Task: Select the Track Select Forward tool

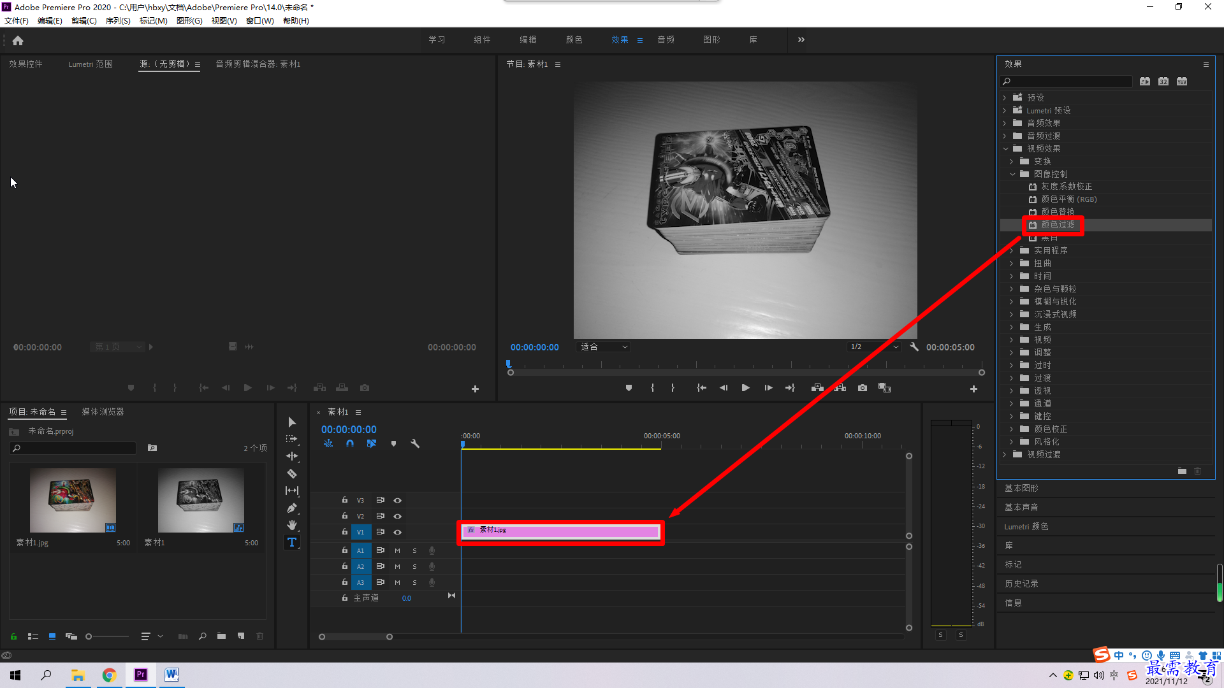Action: click(292, 439)
